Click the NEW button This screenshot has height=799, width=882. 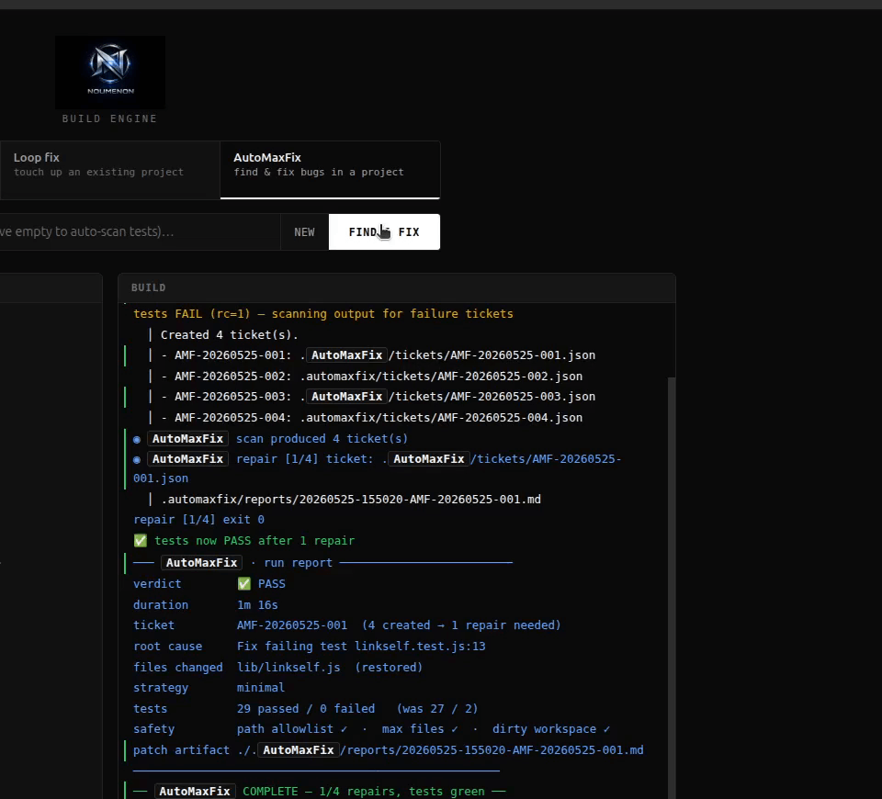304,232
